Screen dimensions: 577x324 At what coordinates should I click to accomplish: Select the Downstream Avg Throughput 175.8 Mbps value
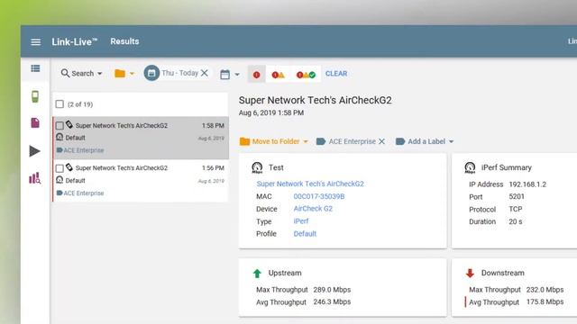tap(545, 302)
